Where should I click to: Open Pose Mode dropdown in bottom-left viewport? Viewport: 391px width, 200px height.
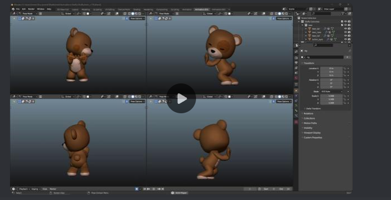coord(28,97)
